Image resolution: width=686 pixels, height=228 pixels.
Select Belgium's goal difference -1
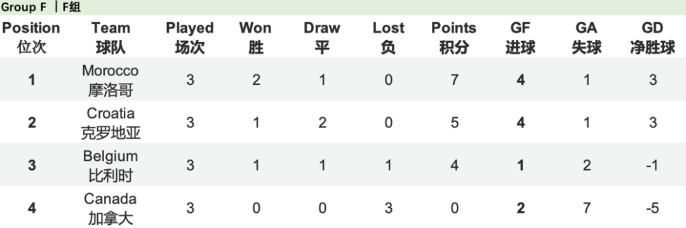[653, 166]
